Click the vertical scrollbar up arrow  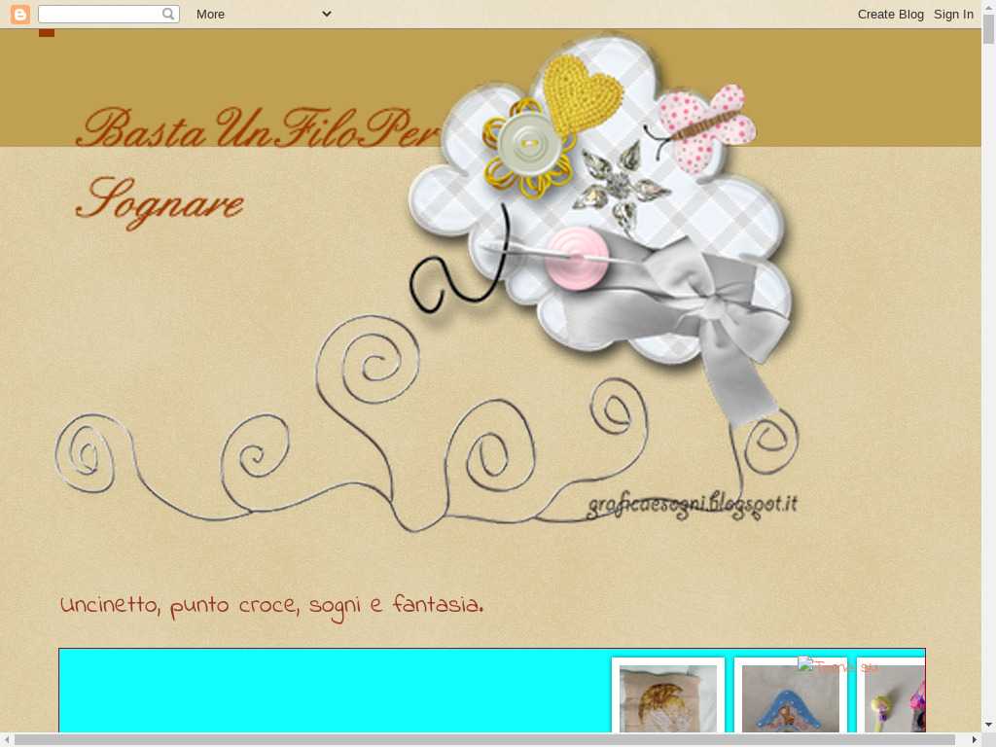[988, 7]
